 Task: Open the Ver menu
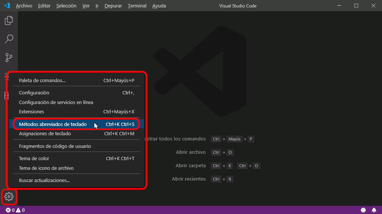pos(86,6)
